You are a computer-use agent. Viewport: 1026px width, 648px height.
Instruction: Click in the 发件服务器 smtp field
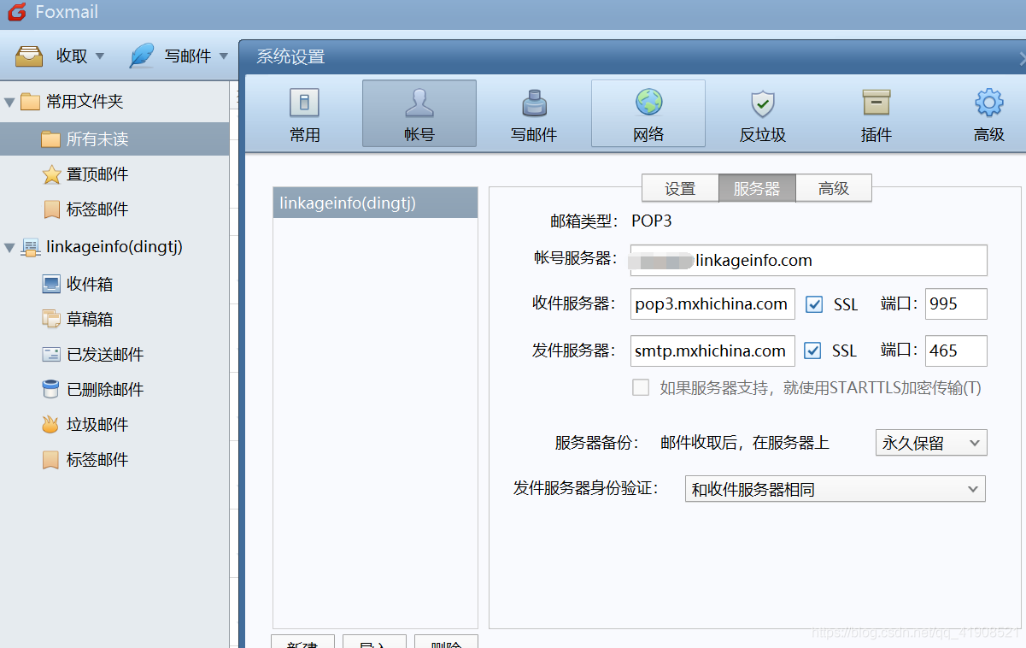click(x=712, y=351)
